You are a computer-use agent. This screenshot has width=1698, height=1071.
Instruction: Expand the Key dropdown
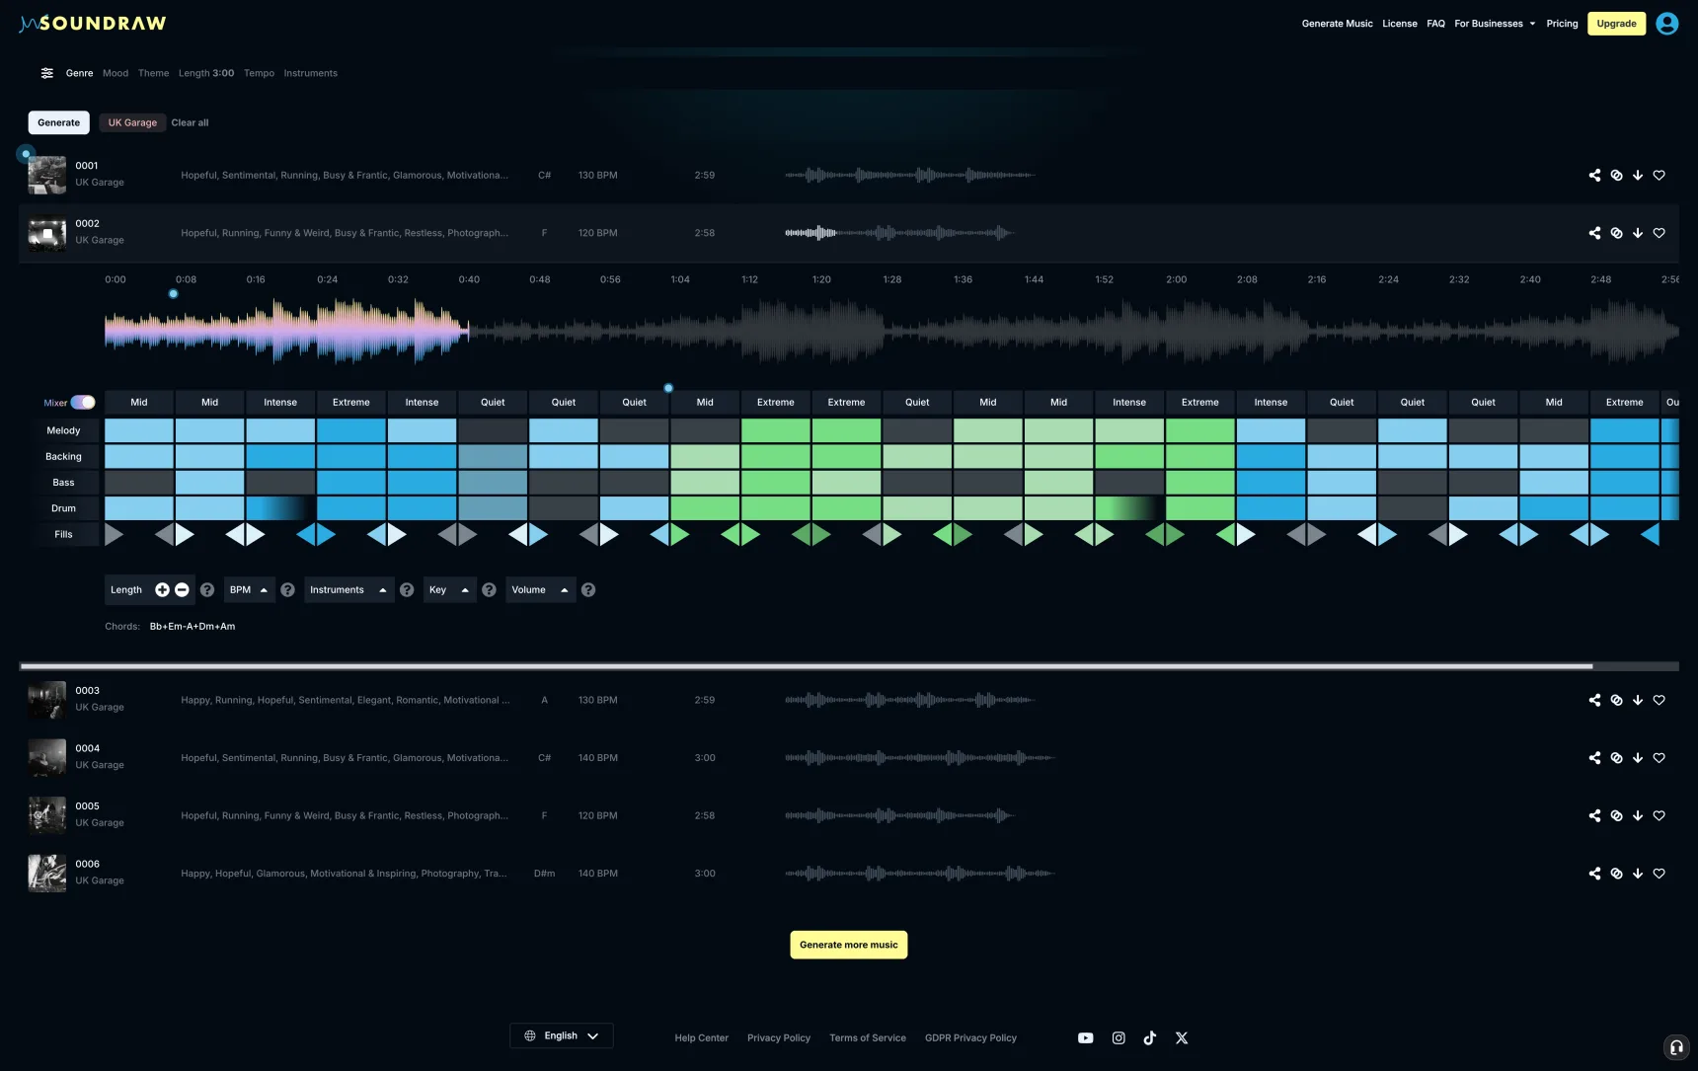click(449, 590)
